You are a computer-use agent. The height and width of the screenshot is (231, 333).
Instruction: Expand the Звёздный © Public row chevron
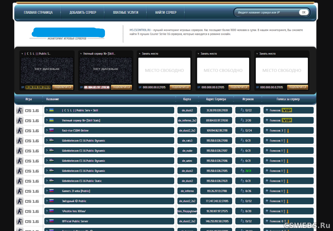pyautogui.click(x=47, y=201)
